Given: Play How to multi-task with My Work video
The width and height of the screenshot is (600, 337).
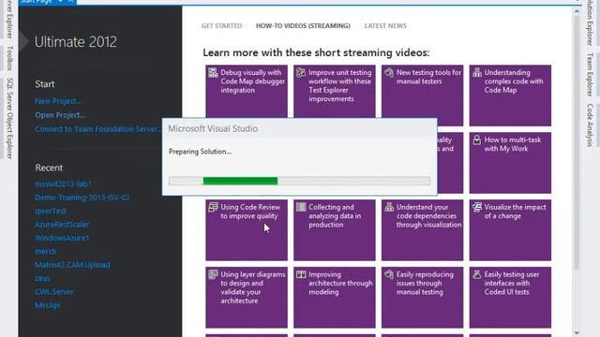Looking at the screenshot, I should click(x=510, y=163).
